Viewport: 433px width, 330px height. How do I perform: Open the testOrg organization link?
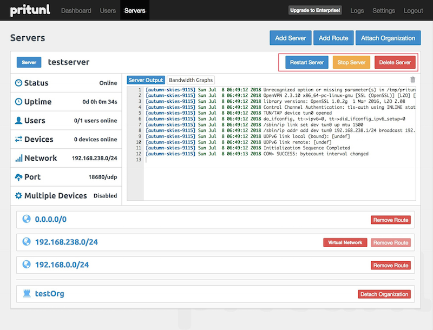point(49,294)
